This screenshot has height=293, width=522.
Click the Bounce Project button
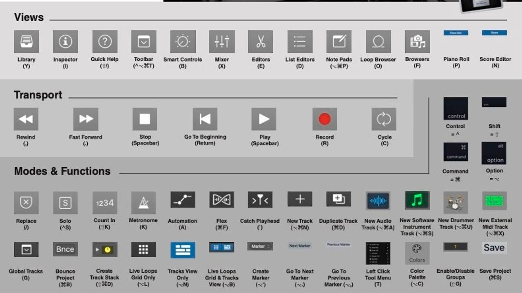65,249
